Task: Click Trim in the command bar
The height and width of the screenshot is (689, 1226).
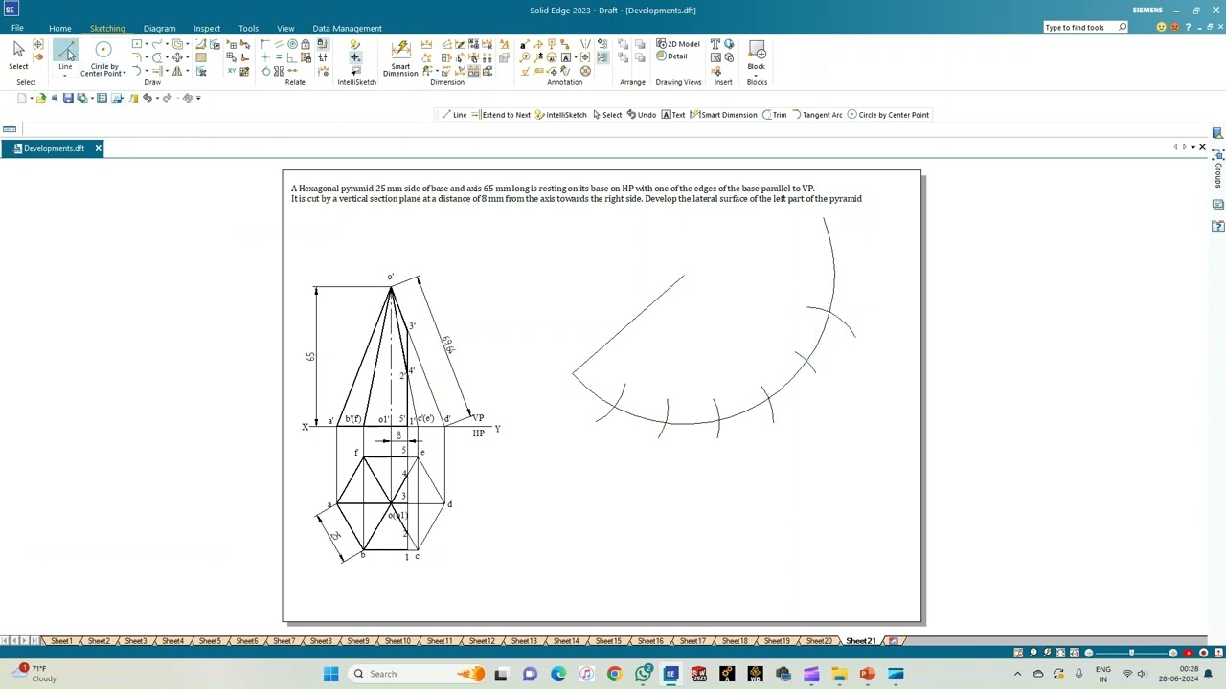Action: [x=774, y=115]
